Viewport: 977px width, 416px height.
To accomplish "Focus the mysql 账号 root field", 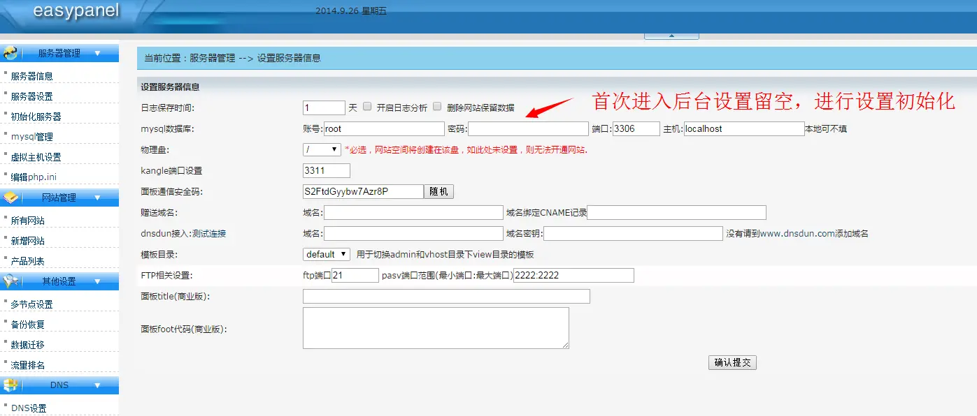I will pos(384,128).
